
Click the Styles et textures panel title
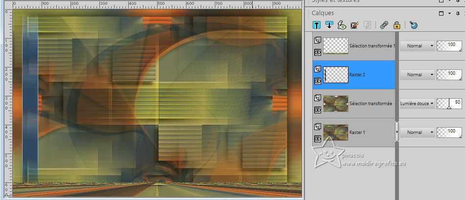pos(335,1)
